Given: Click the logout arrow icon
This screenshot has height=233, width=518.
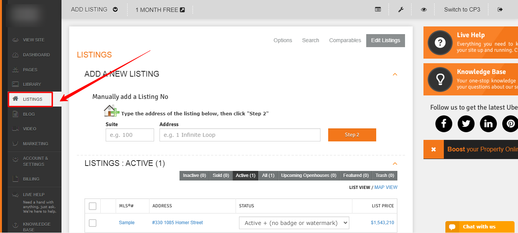Looking at the screenshot, I should click(500, 10).
